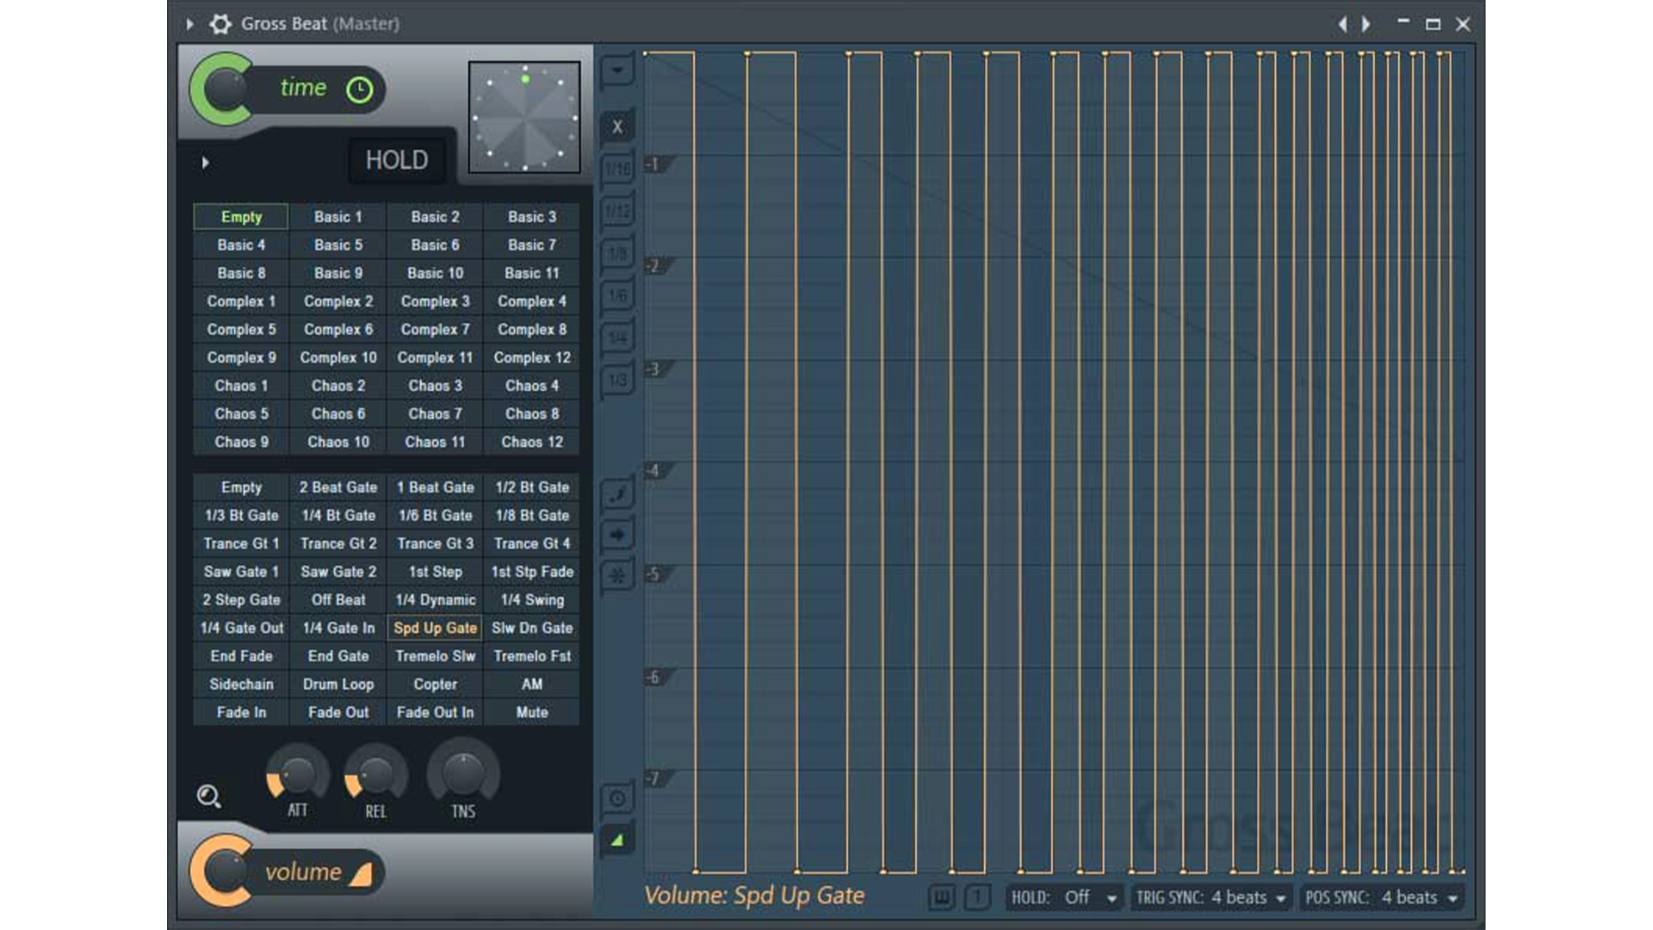
Task: Open the HOLD Off dropdown
Action: 1065,897
